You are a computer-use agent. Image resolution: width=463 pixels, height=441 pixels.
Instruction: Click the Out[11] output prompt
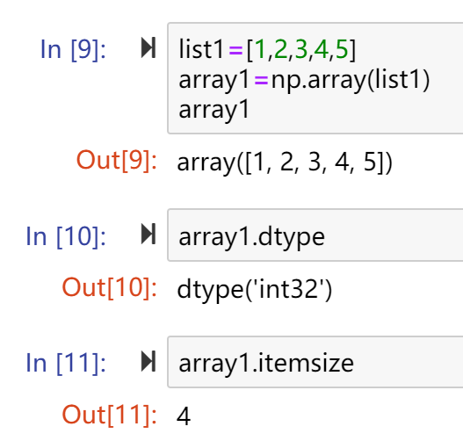[x=109, y=415]
